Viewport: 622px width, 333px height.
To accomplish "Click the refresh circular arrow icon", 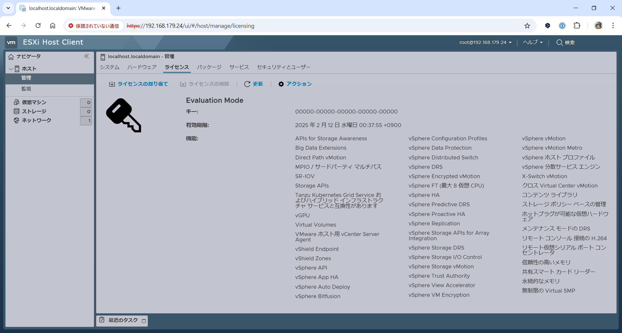I will [247, 84].
